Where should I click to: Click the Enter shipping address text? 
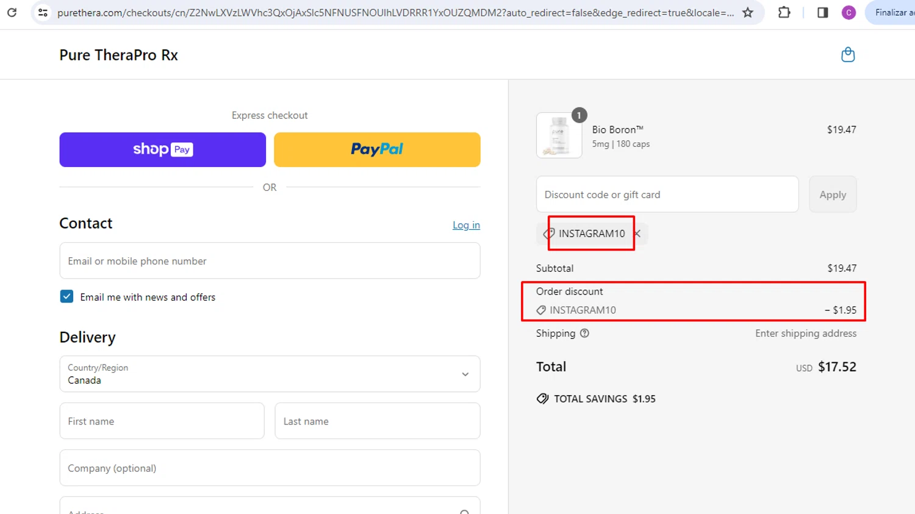tap(806, 334)
